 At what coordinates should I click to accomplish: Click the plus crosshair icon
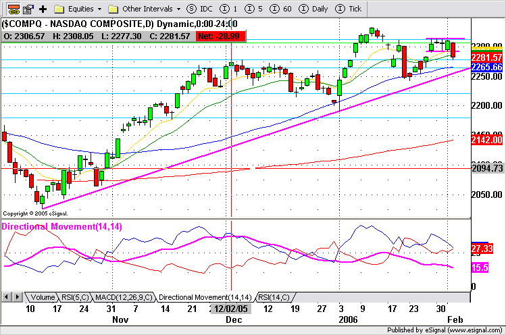[43, 9]
